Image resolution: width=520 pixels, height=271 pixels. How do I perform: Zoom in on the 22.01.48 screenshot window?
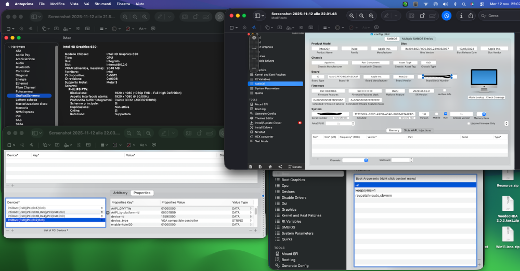click(x=371, y=16)
